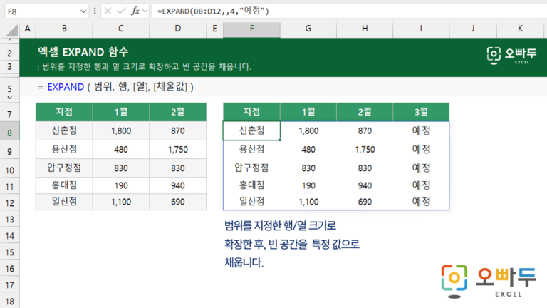
Task: Click '지점' header in left table
Action: (64, 112)
